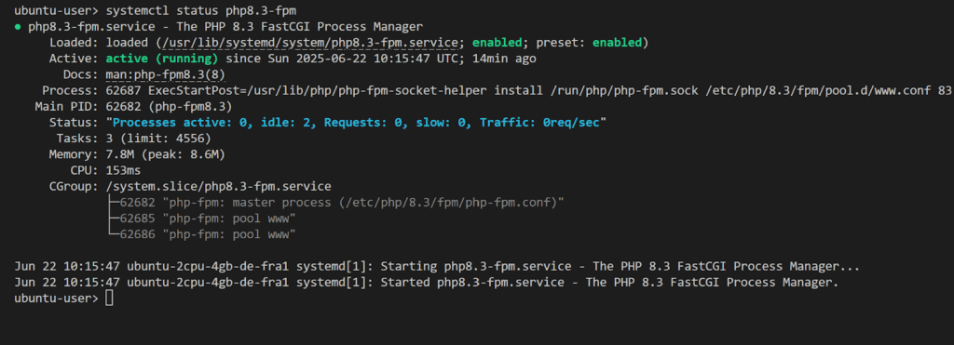Click the typed 'systemctl status php8.3-fpm' command
Image resolution: width=954 pixels, height=345 pixels.
201,11
